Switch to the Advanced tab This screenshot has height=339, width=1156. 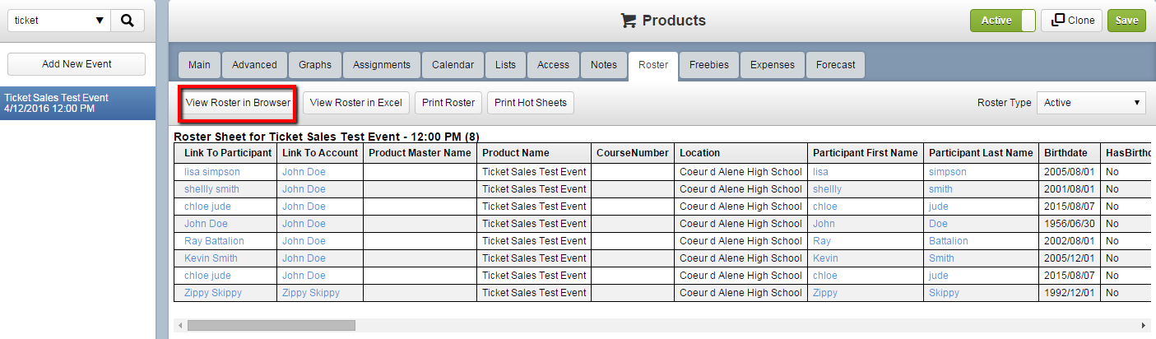(x=254, y=65)
